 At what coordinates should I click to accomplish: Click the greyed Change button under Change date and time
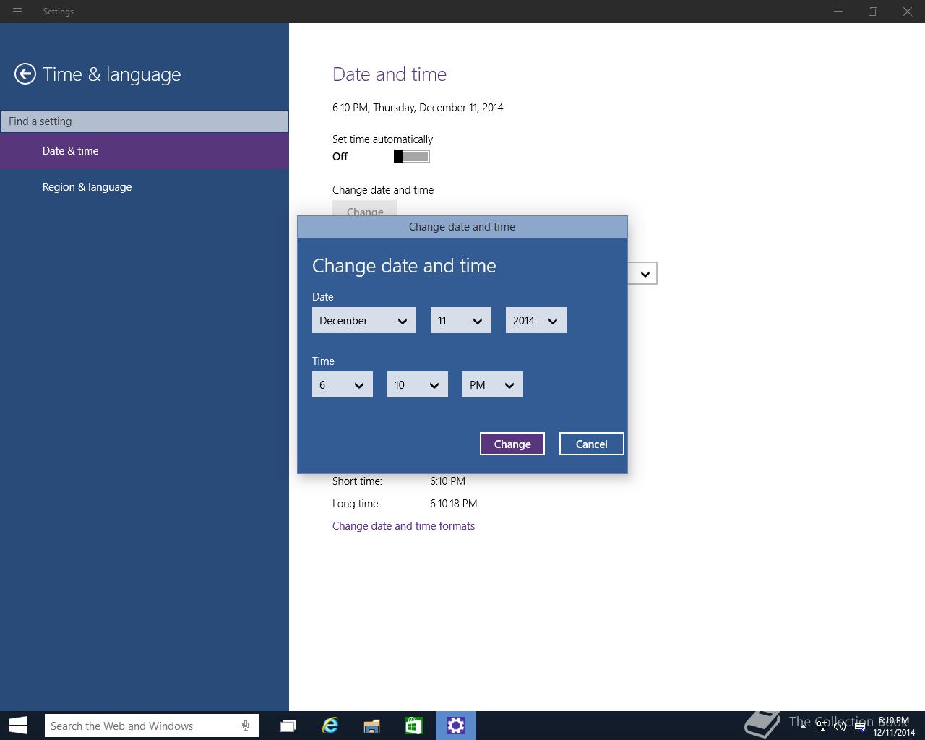(365, 209)
